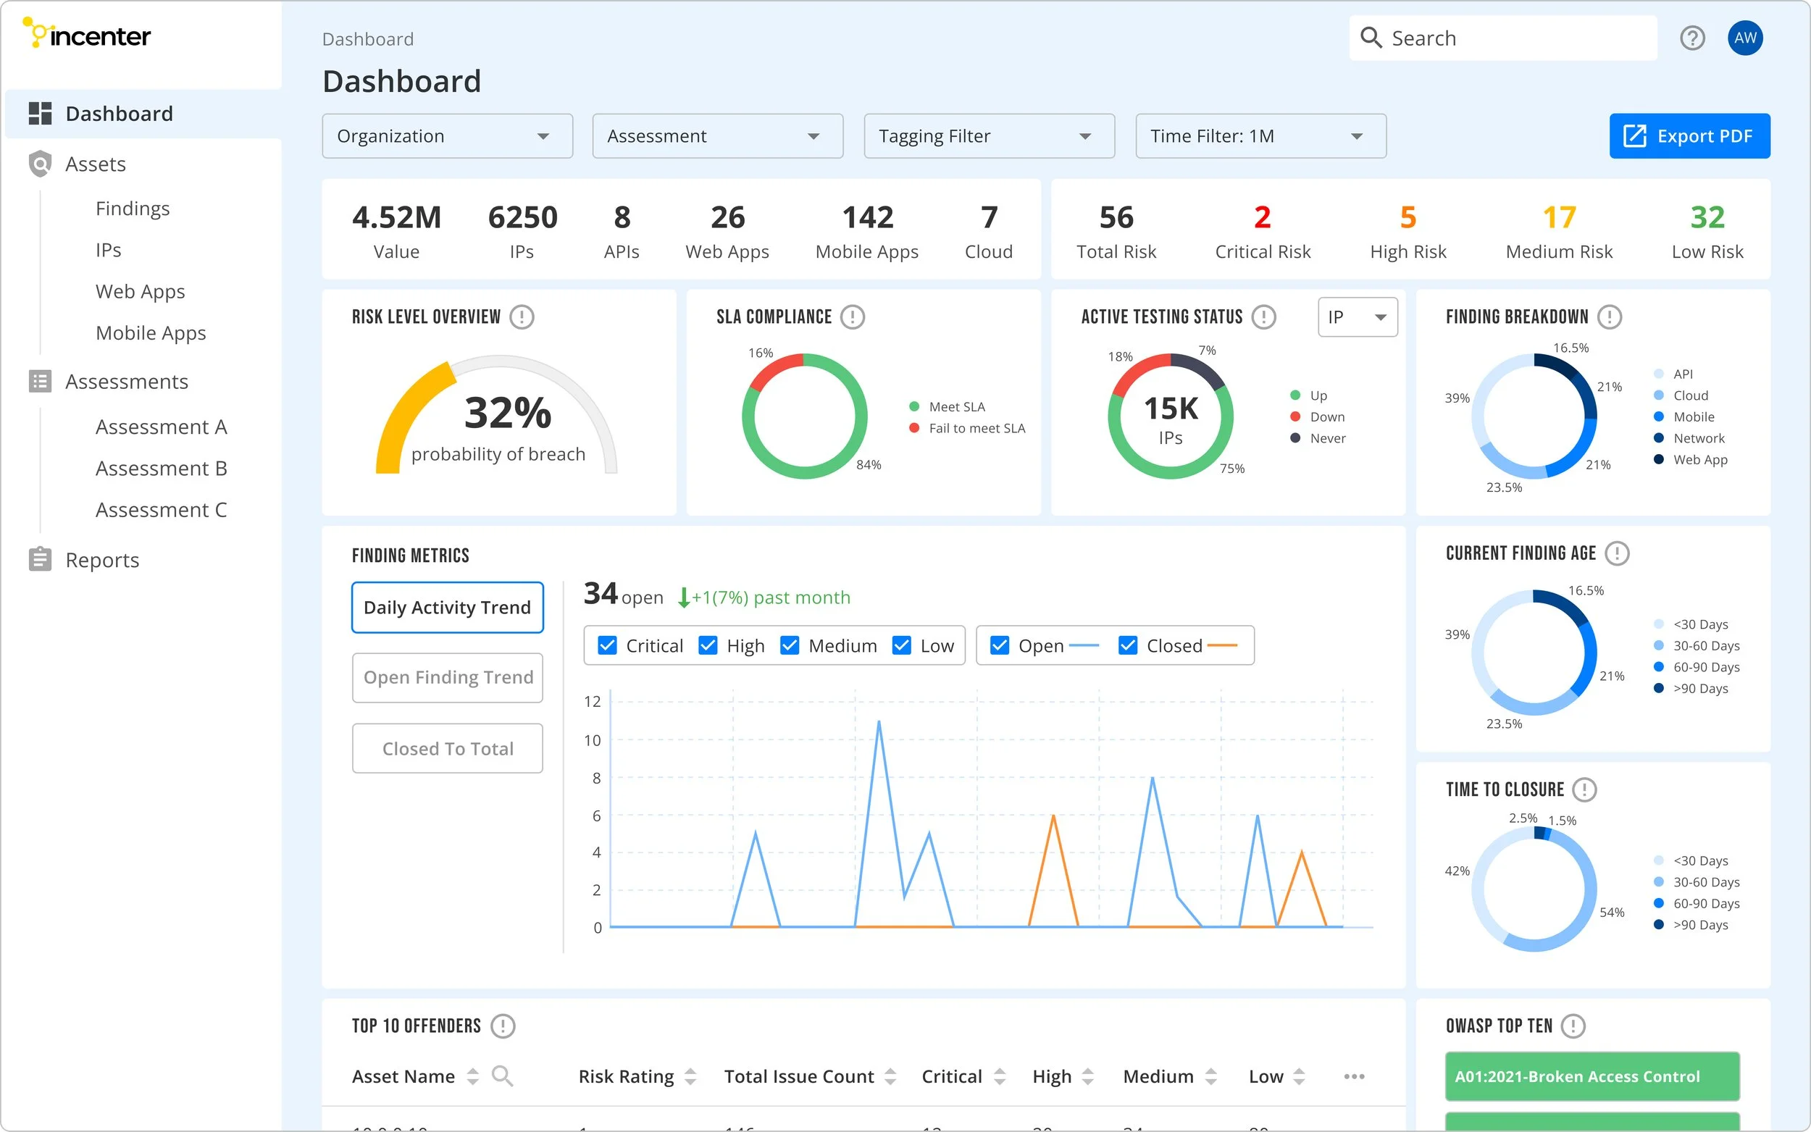Uncheck the Critical severity checkbox
The image size is (1811, 1132).
[x=607, y=645]
